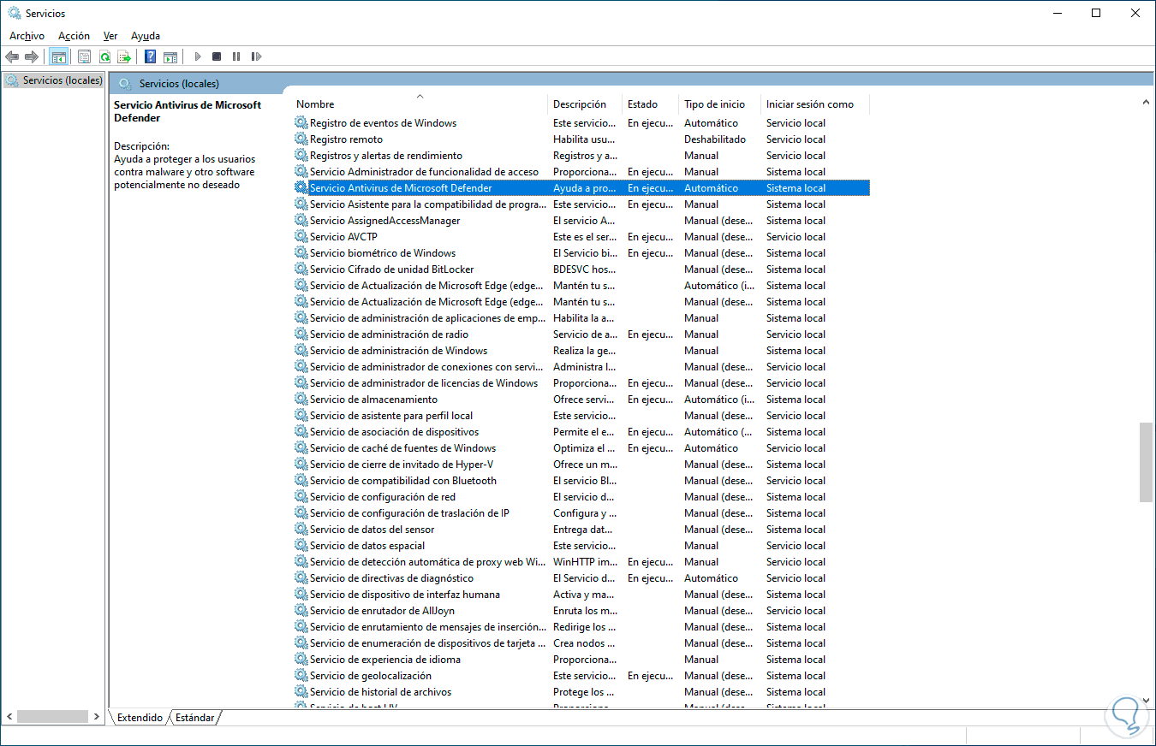Open the Acción menu
Viewport: 1156px width, 746px height.
click(74, 36)
